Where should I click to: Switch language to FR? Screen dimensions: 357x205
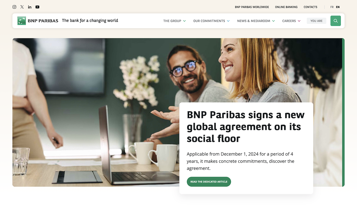[x=332, y=7]
